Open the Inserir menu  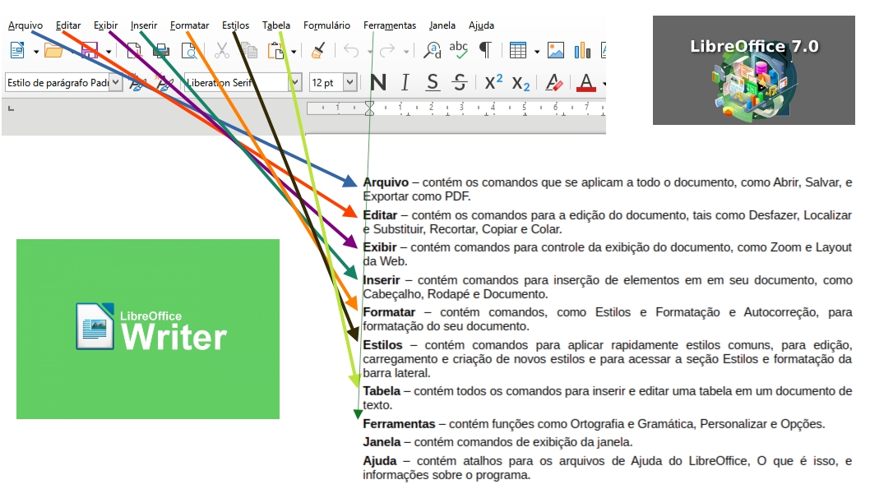(143, 25)
